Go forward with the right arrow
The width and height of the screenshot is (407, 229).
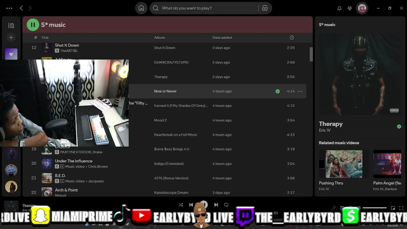(x=30, y=8)
